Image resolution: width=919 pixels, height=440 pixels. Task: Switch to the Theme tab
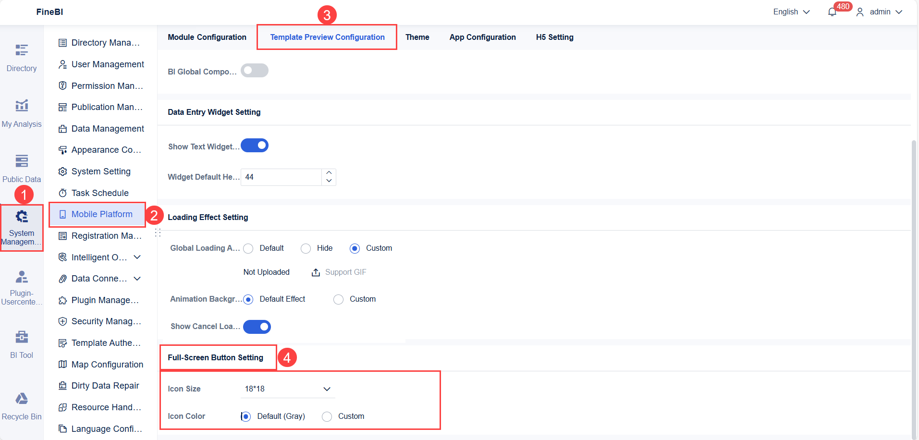click(x=417, y=37)
